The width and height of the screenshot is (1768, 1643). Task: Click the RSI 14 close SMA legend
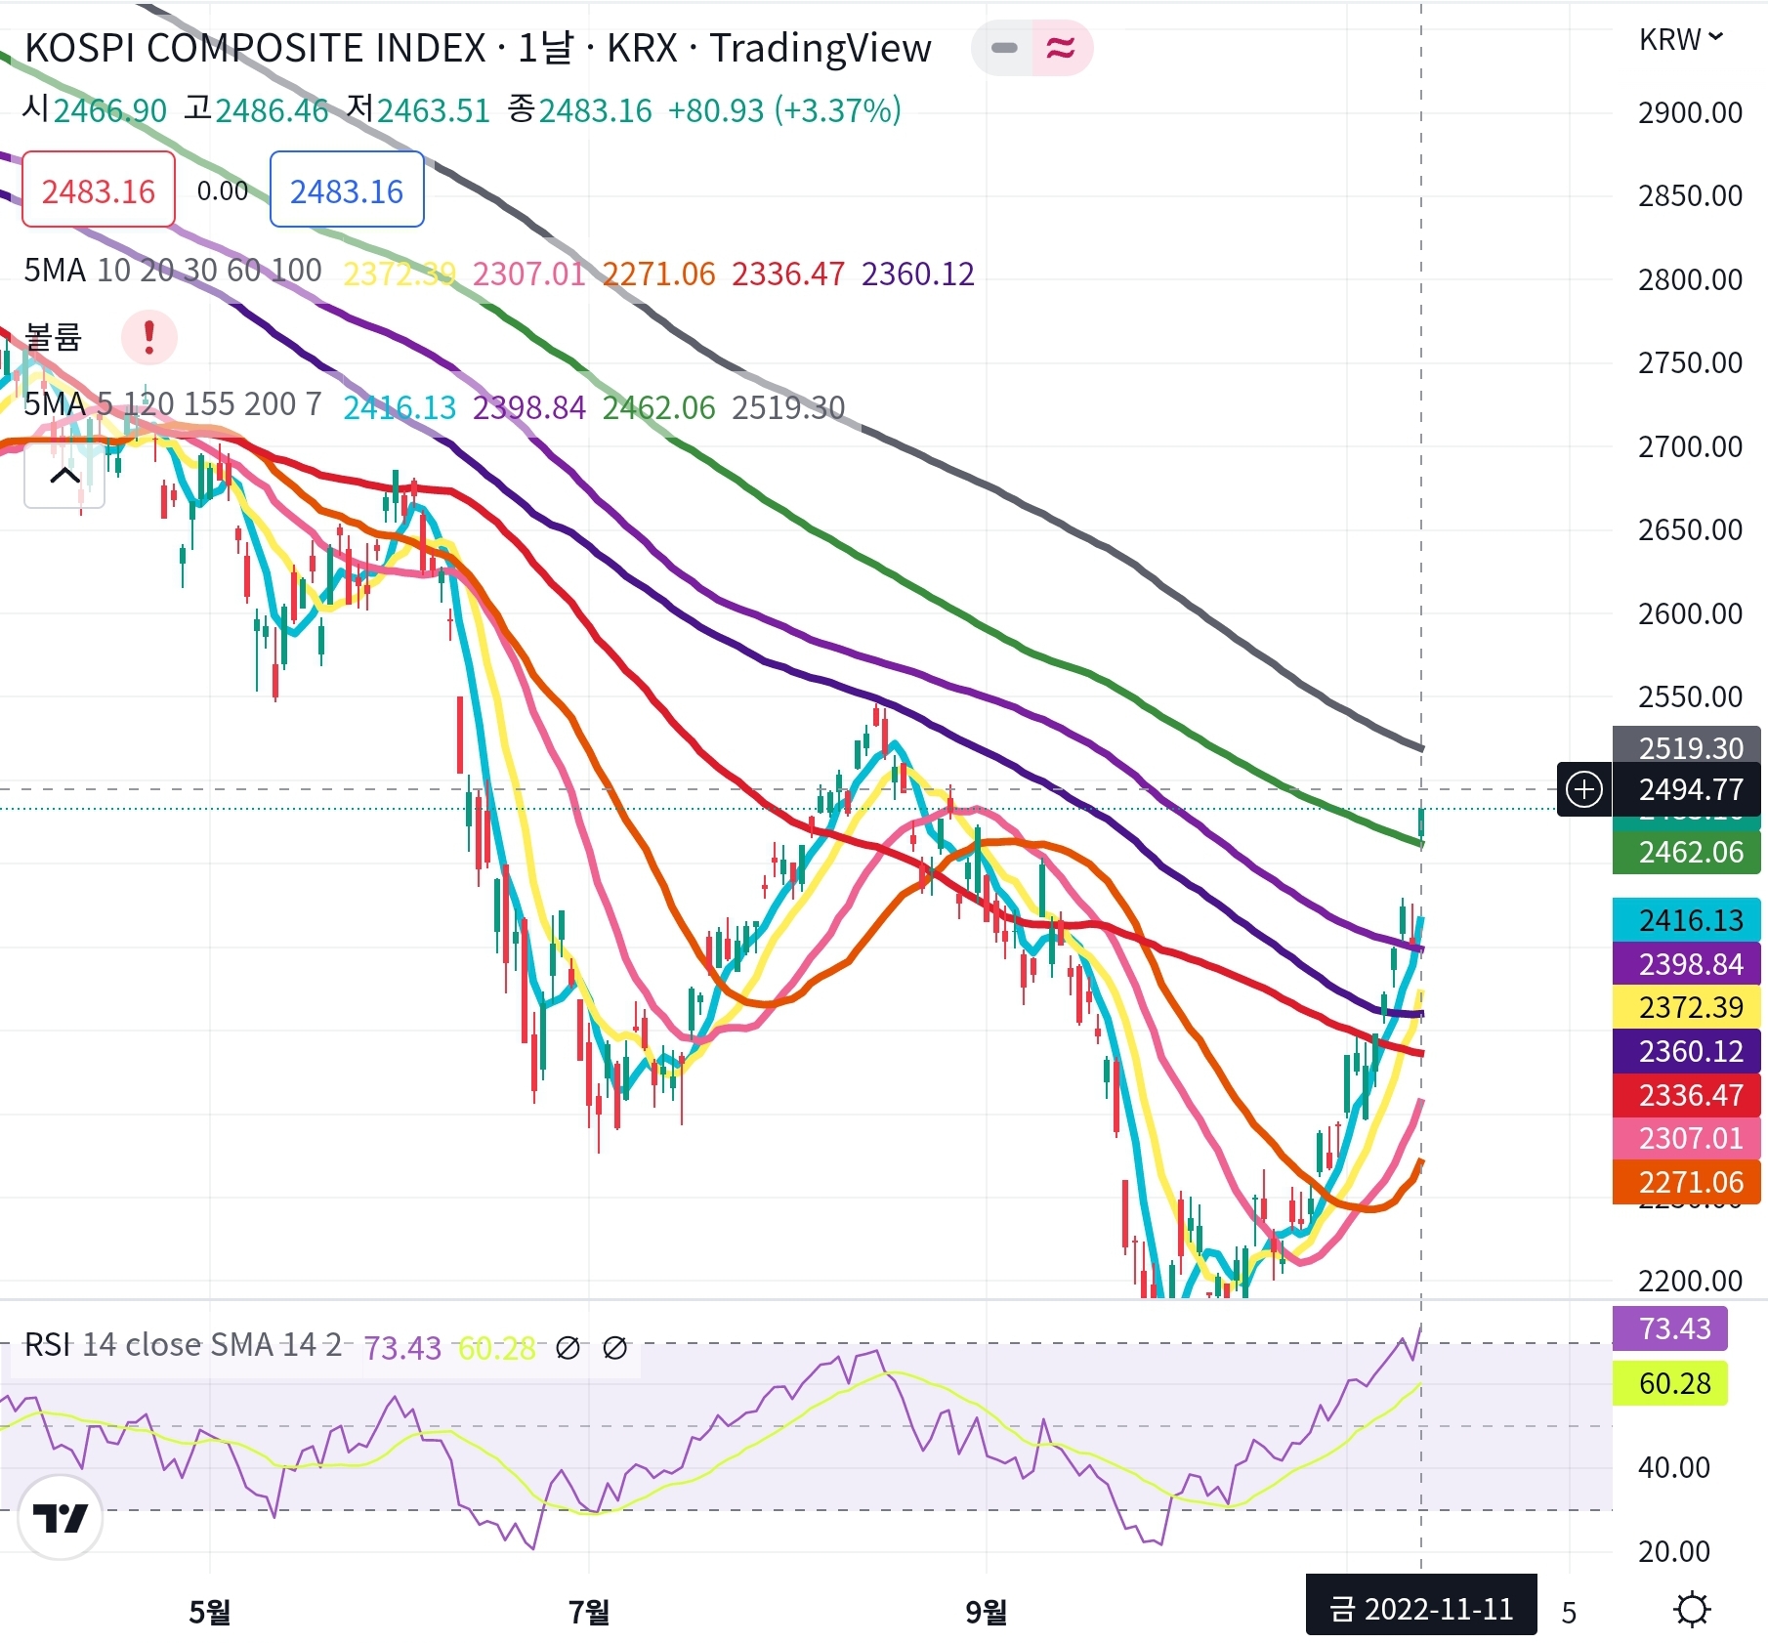(x=183, y=1345)
